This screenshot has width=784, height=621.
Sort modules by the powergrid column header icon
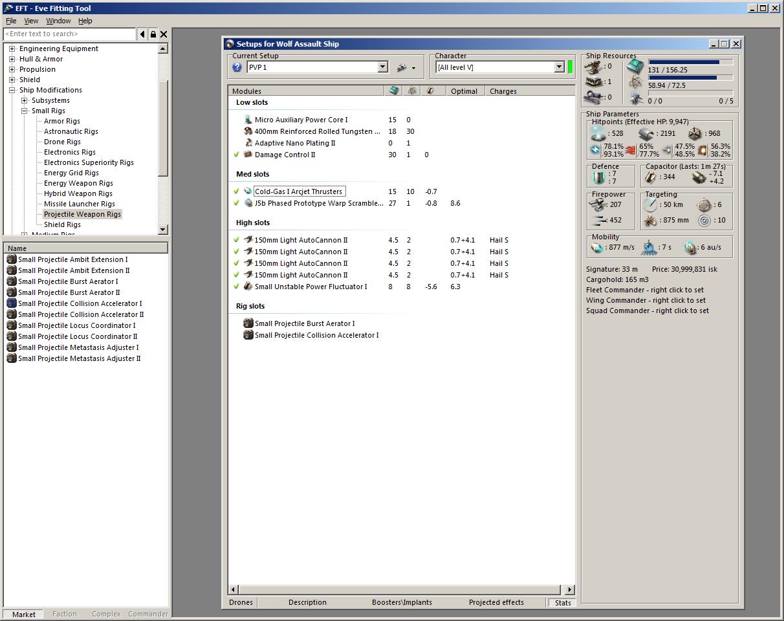coord(412,91)
